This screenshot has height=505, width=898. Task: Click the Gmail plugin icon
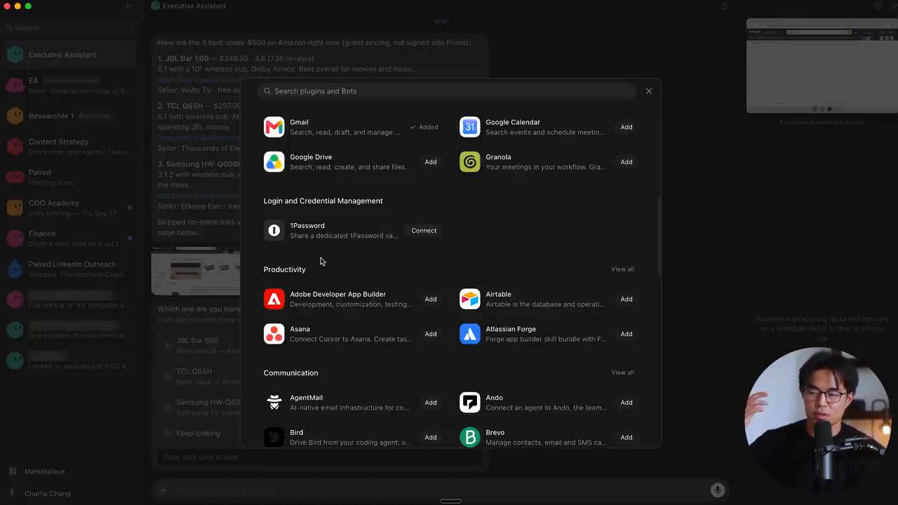tap(274, 127)
